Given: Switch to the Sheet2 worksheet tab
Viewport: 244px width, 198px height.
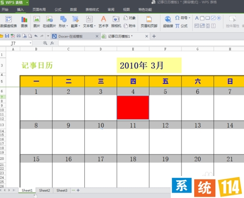Looking at the screenshot, I should tap(44, 190).
